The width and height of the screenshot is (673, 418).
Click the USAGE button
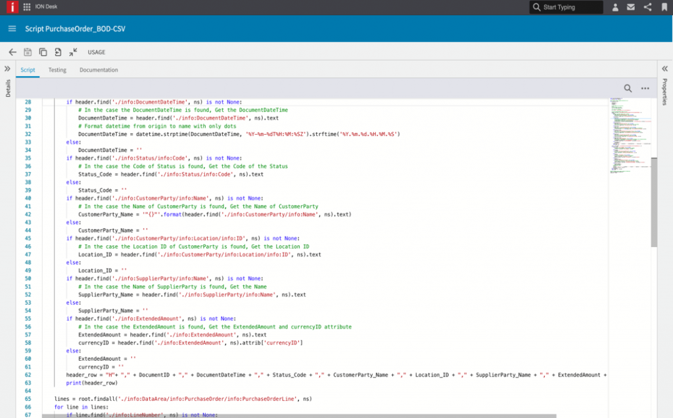coord(96,53)
